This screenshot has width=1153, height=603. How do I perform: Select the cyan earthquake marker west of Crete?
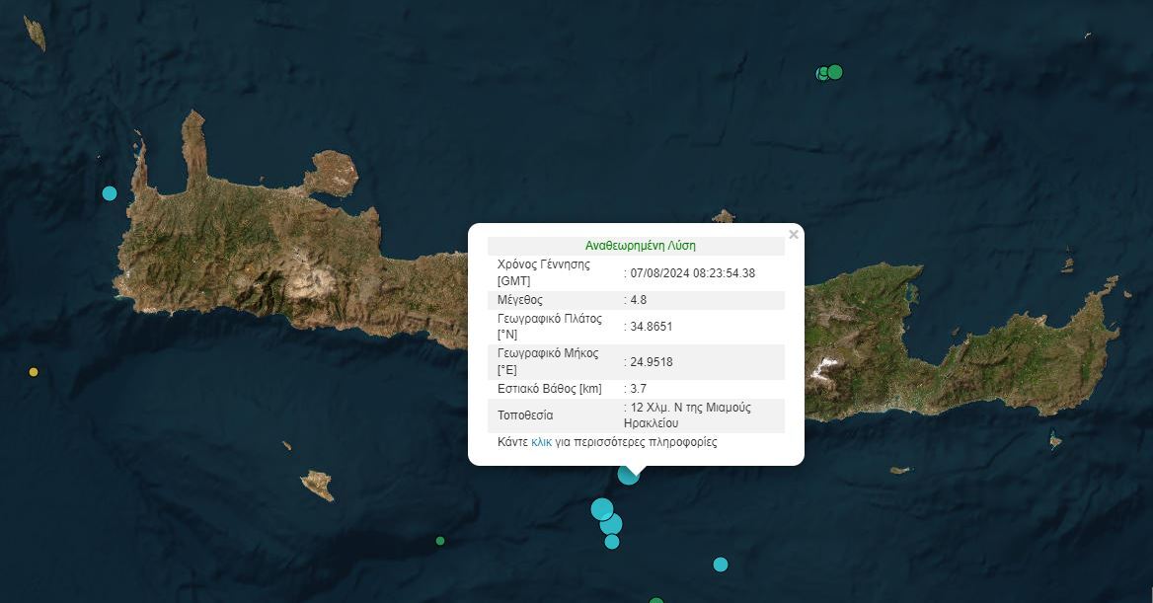pyautogui.click(x=110, y=193)
